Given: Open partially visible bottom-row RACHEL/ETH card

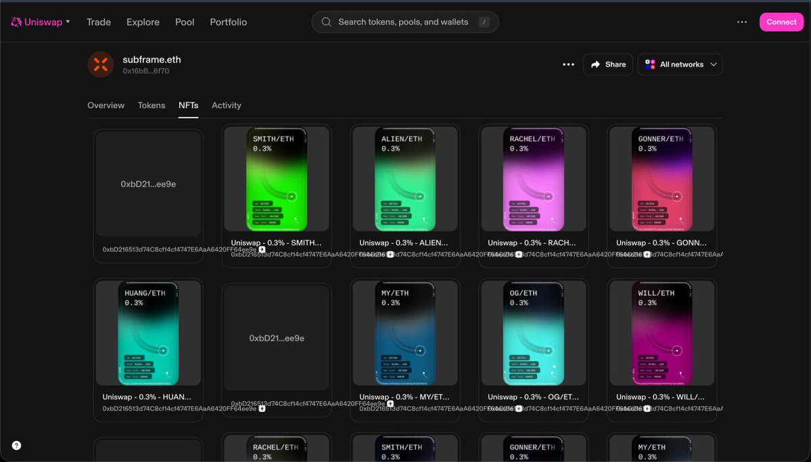Looking at the screenshot, I should click(277, 448).
